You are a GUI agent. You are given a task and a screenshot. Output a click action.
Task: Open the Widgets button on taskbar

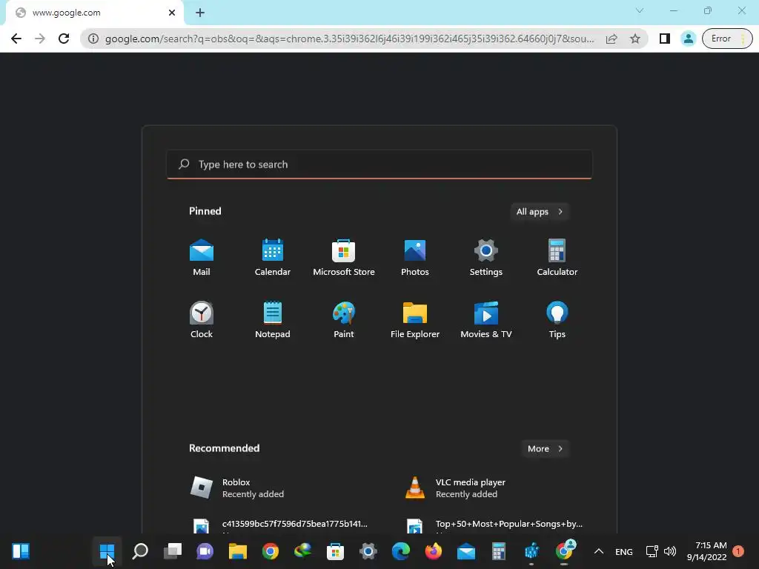[x=21, y=551]
